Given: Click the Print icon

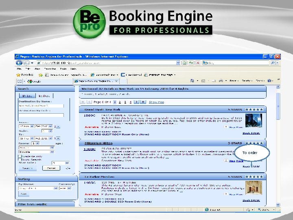Looking at the screenshot, I should [x=221, y=81].
